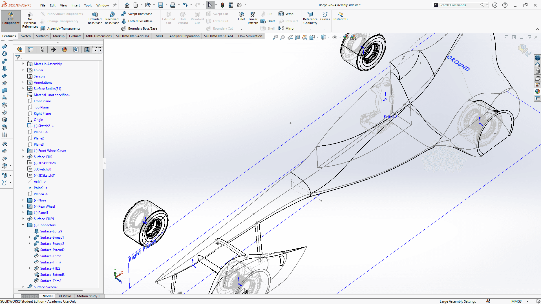Toggle Instant3D mode
Screen dimensions: 541x304
pos(340,17)
